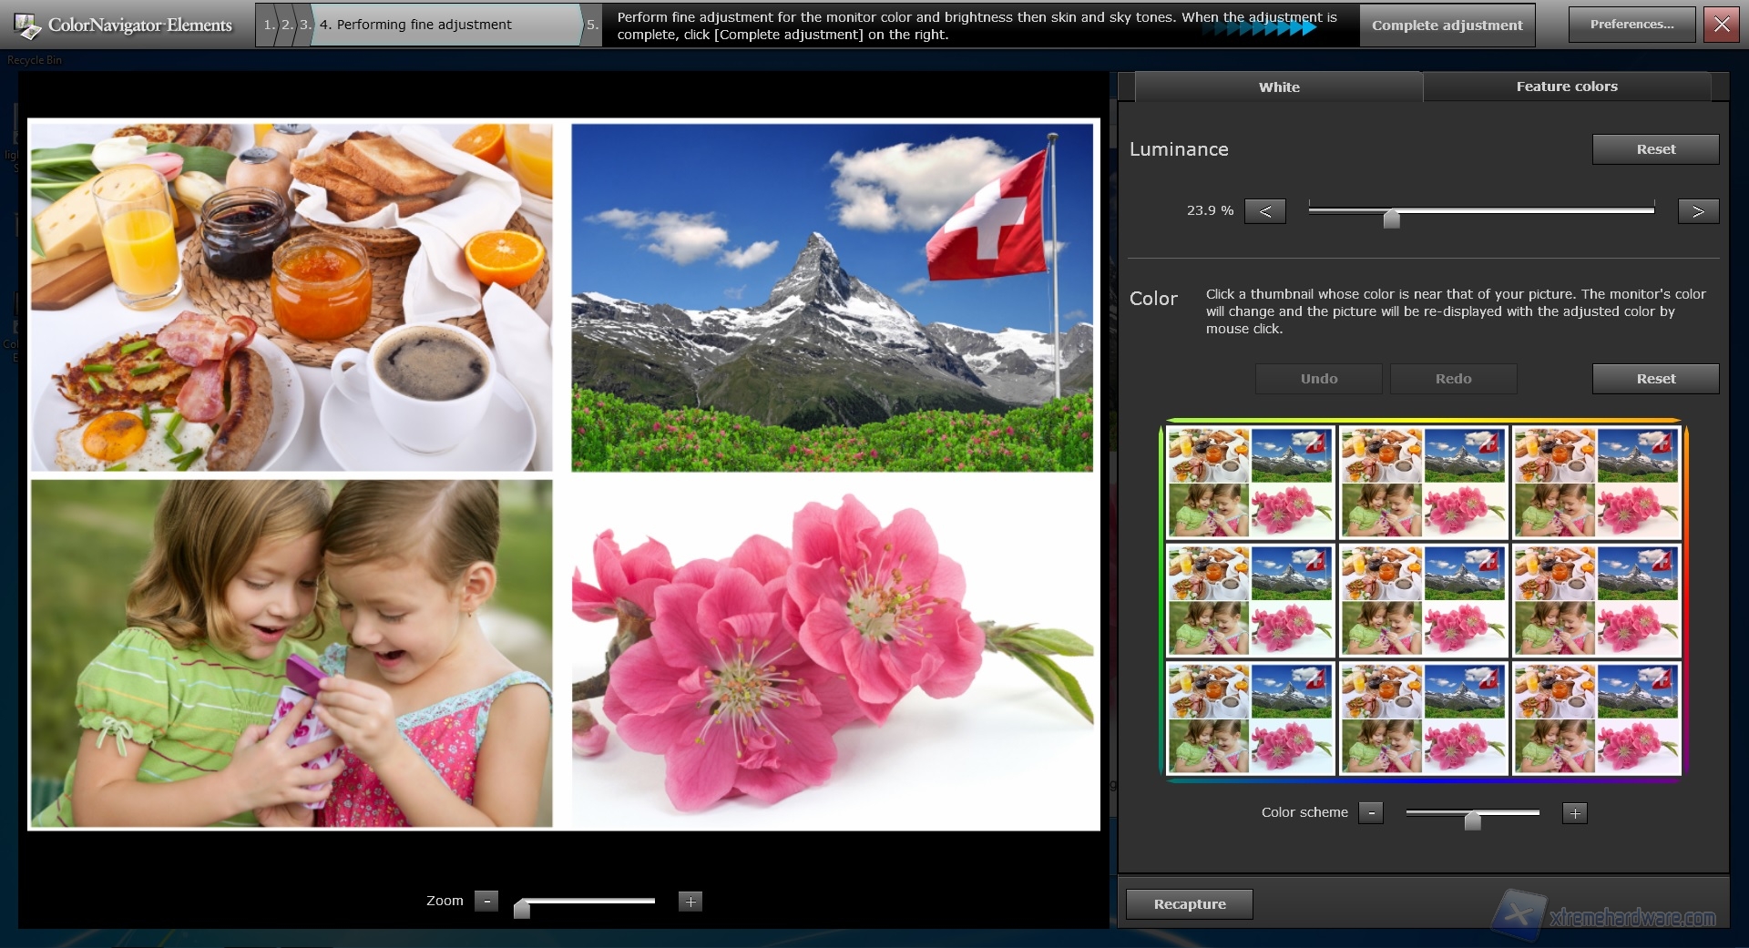Undo the last color adjustment
Image resolution: width=1749 pixels, height=948 pixels.
(x=1318, y=378)
